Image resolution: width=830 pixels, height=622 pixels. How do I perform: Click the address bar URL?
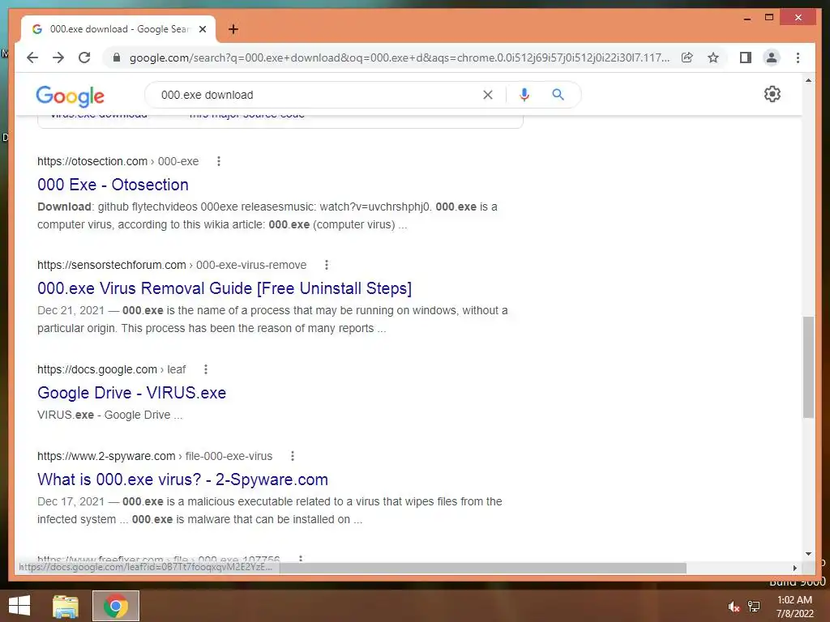pyautogui.click(x=400, y=58)
